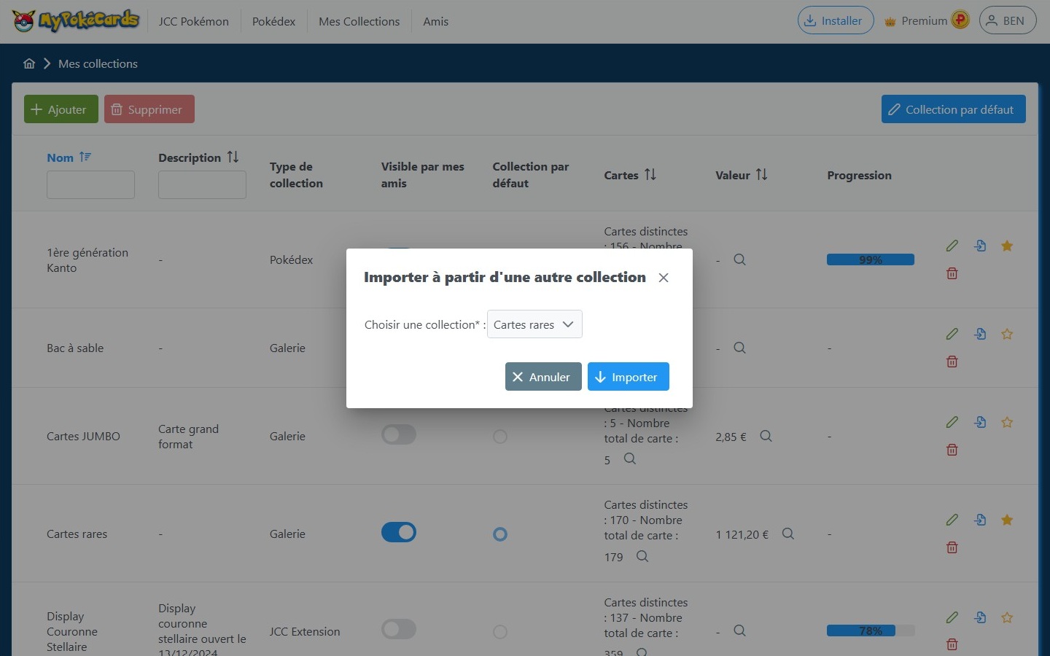Open the Pokédex menu
Screen dimensions: 1050x656
[273, 21]
